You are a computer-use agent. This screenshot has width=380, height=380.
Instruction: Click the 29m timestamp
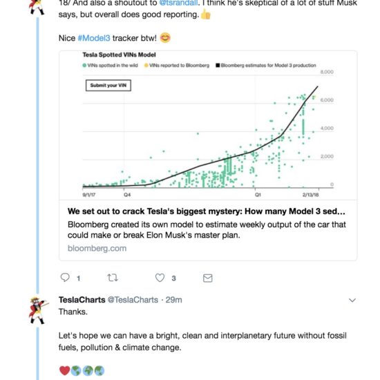coord(173,300)
